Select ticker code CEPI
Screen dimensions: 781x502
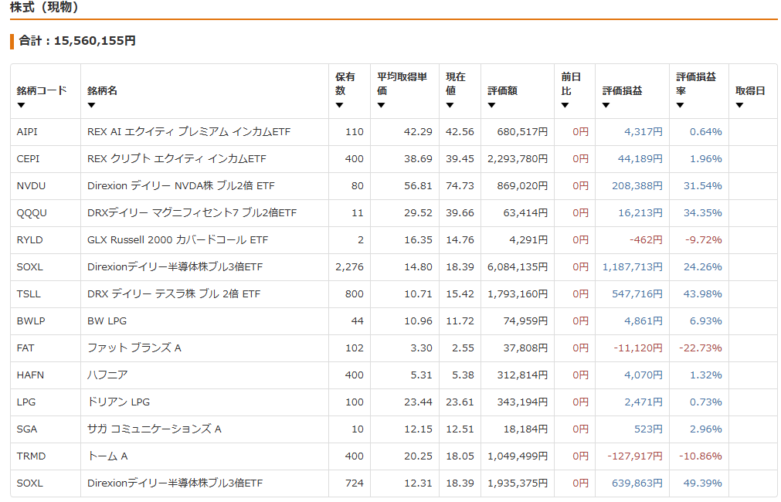click(28, 159)
